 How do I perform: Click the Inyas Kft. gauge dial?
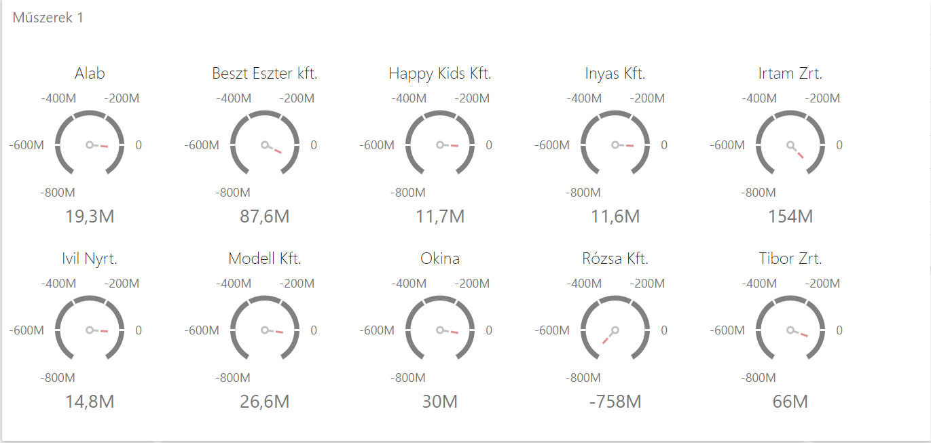pyautogui.click(x=615, y=145)
